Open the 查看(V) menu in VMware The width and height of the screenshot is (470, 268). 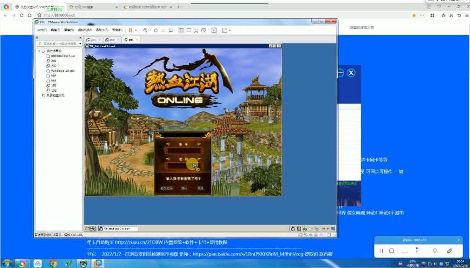click(69, 30)
